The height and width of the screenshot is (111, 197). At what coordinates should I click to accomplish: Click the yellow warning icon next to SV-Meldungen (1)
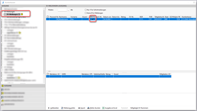tap(22, 14)
